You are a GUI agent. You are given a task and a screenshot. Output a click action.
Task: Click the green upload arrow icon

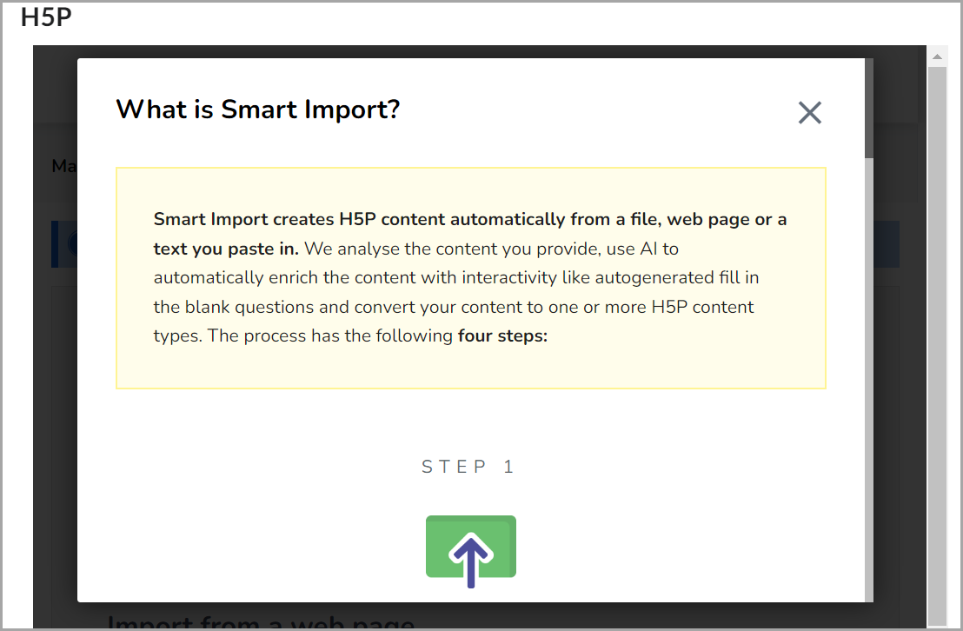pos(471,551)
